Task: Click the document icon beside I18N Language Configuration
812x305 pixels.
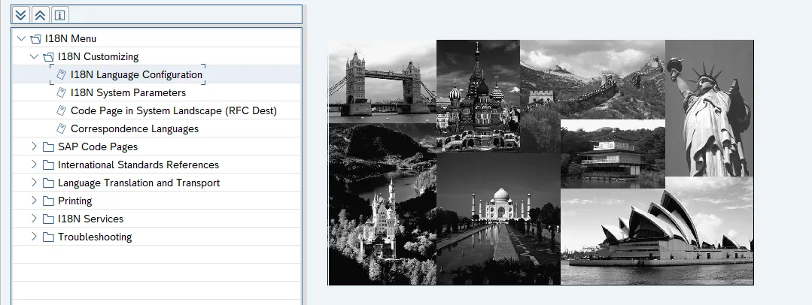Action: click(61, 74)
